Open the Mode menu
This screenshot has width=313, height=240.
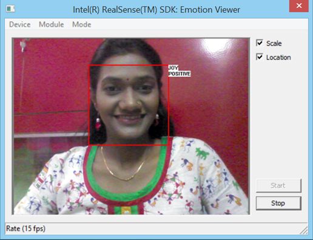point(82,24)
